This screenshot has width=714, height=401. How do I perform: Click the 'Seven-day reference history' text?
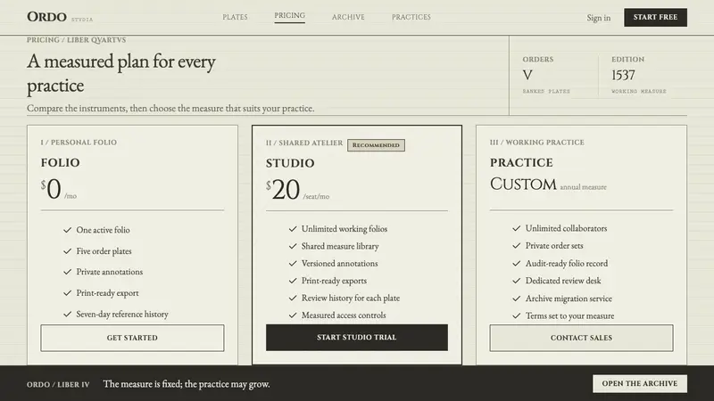[x=122, y=315]
